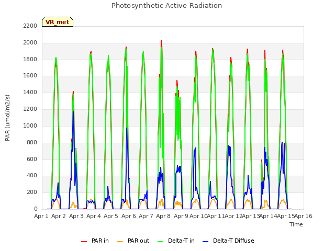Click the 1000 y-axis tick label

[x=30, y=125]
